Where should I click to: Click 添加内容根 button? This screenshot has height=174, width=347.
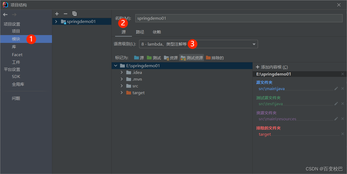[272, 67]
